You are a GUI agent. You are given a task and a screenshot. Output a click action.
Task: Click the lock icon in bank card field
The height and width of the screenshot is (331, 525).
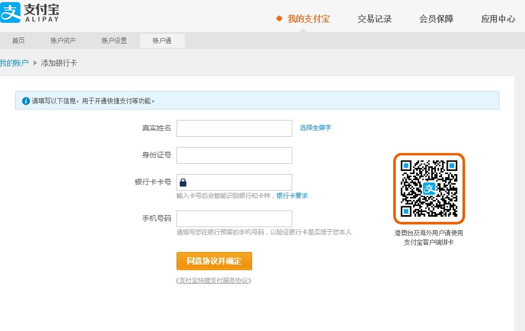point(183,182)
